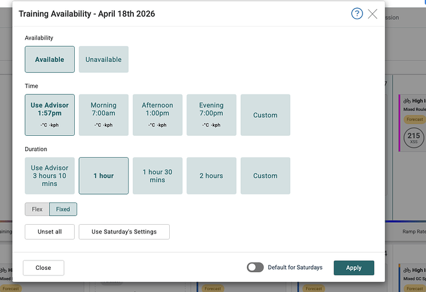The width and height of the screenshot is (426, 292).
Task: Select the Flex duration mode
Action: (x=37, y=209)
